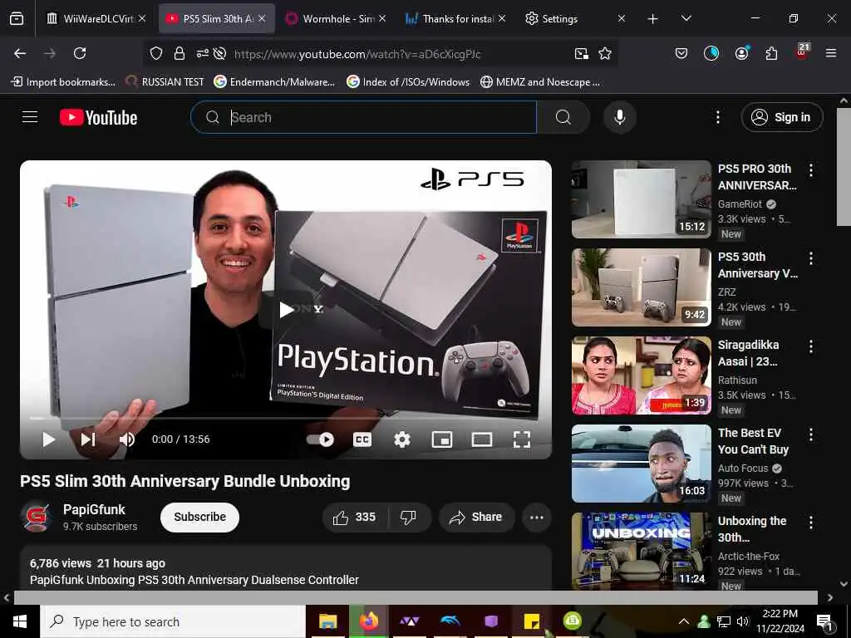Screen dimensions: 851x638
Task: Open options menu for PS5 PRO 30th video
Action: tap(811, 170)
